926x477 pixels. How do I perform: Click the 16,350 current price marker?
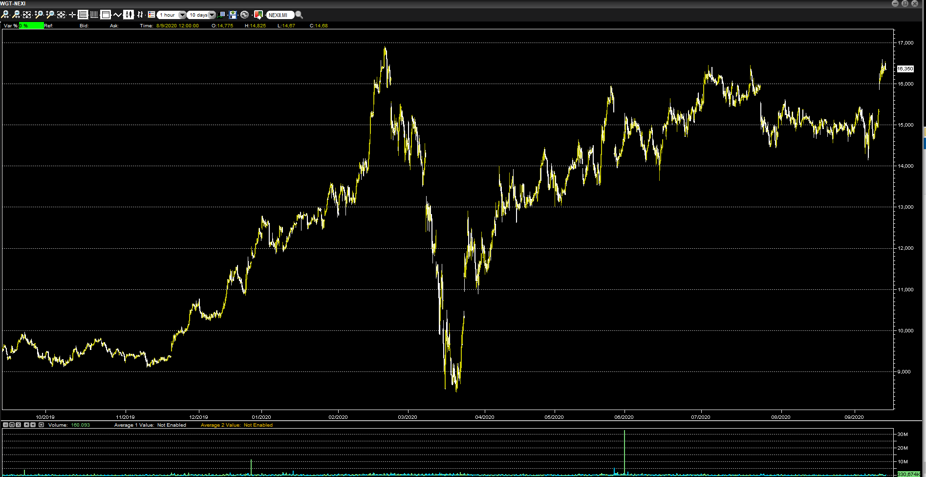pyautogui.click(x=905, y=69)
